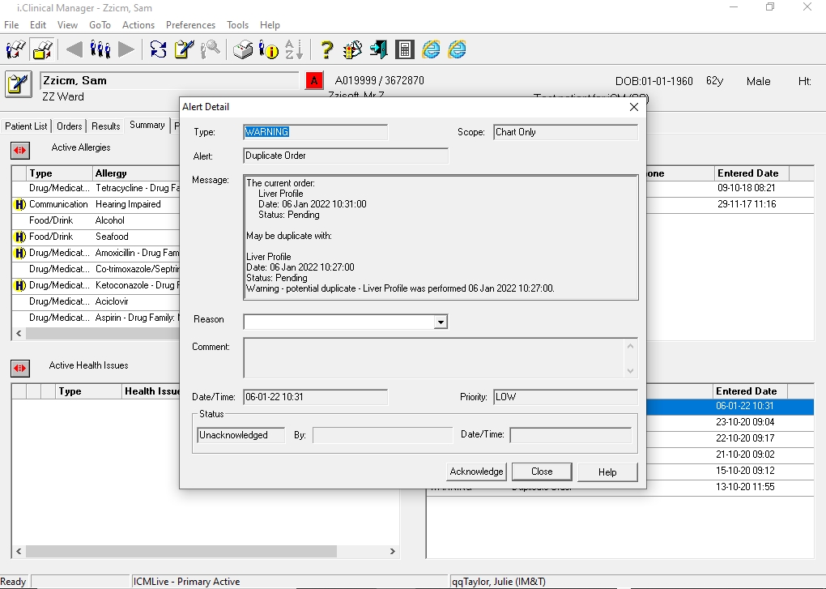Open the View menu
This screenshot has width=826, height=589.
(x=67, y=25)
